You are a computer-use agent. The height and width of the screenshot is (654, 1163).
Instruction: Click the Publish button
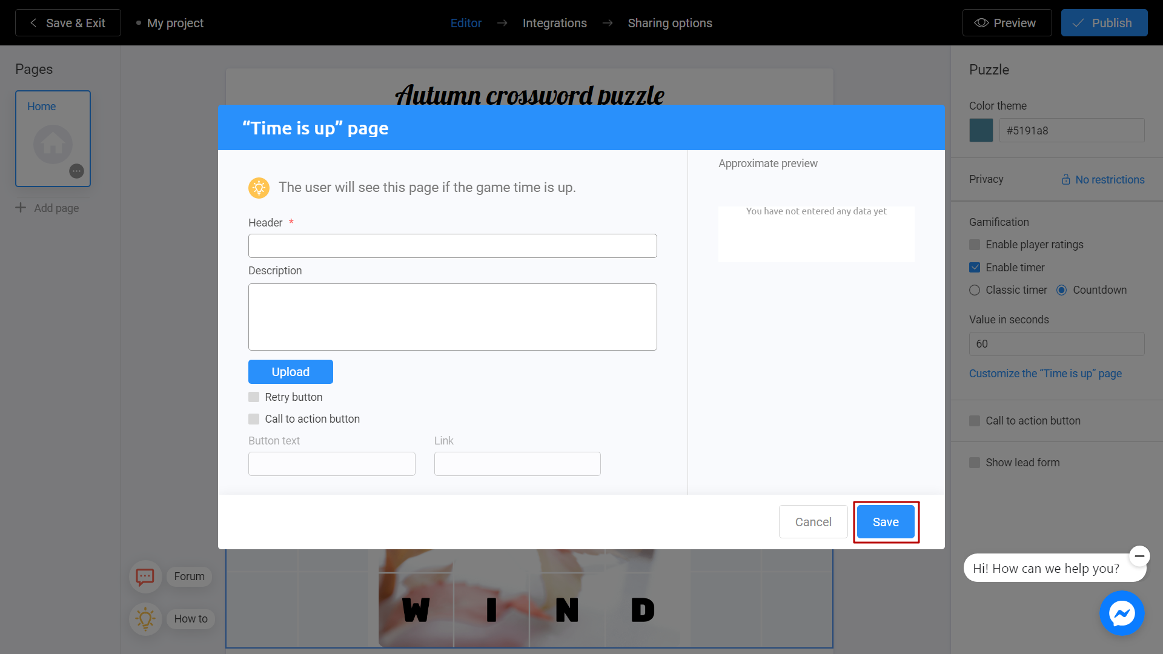point(1104,23)
